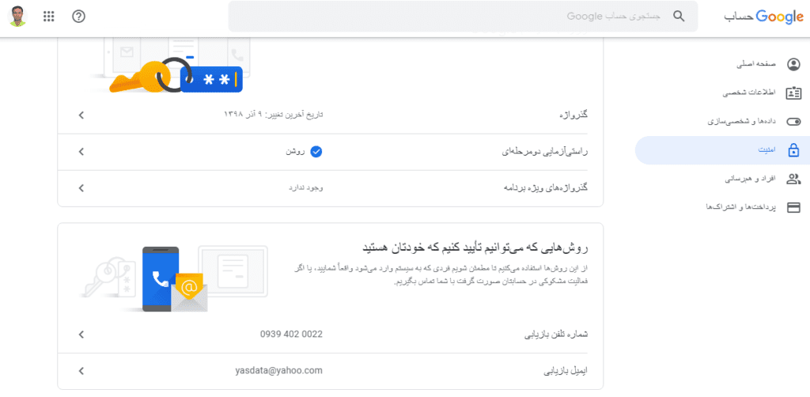Click the Home person circle icon in sidebar
The width and height of the screenshot is (810, 397).
coord(793,64)
